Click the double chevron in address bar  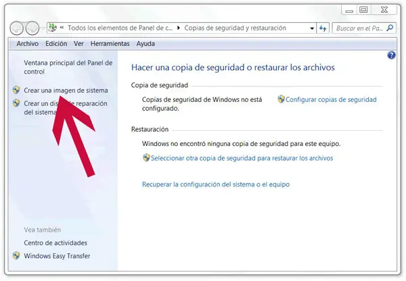pos(62,28)
